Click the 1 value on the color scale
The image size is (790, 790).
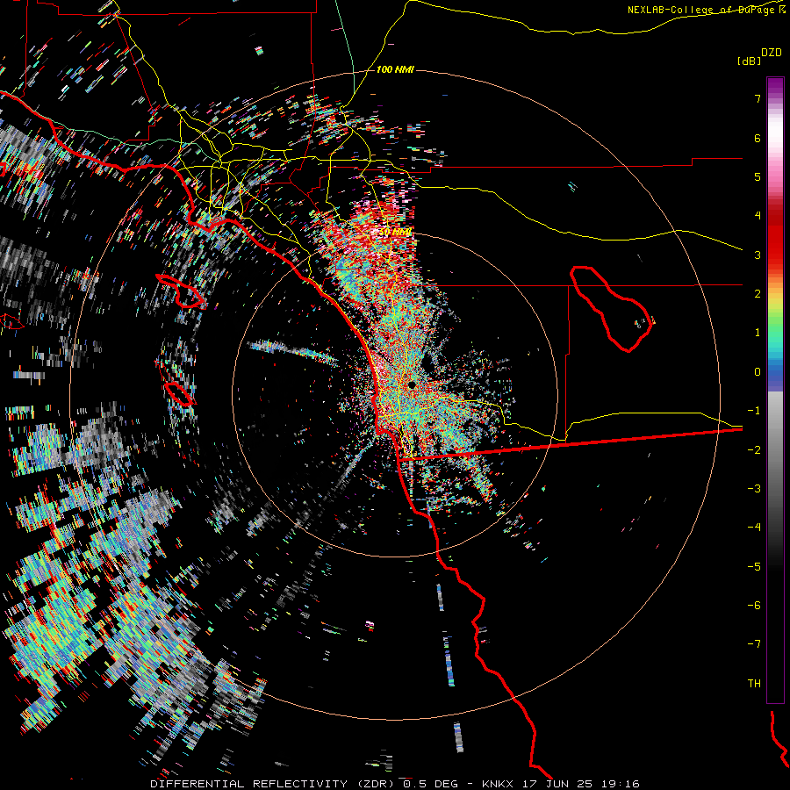[758, 333]
